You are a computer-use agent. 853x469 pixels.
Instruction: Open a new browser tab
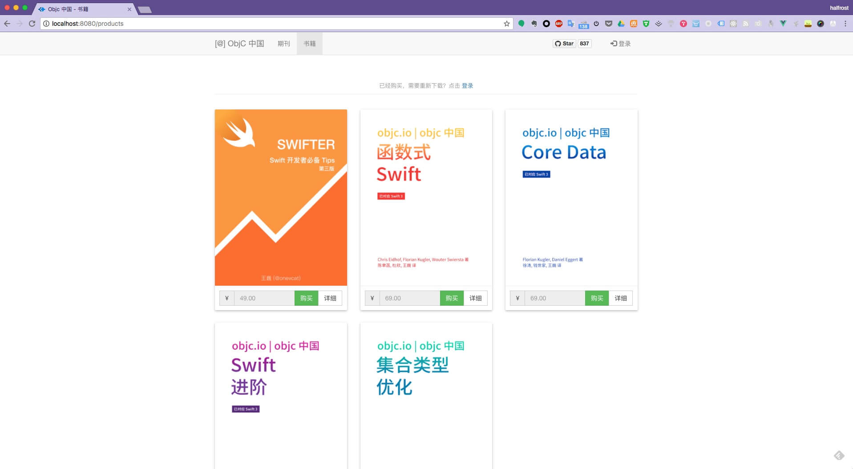145,10
